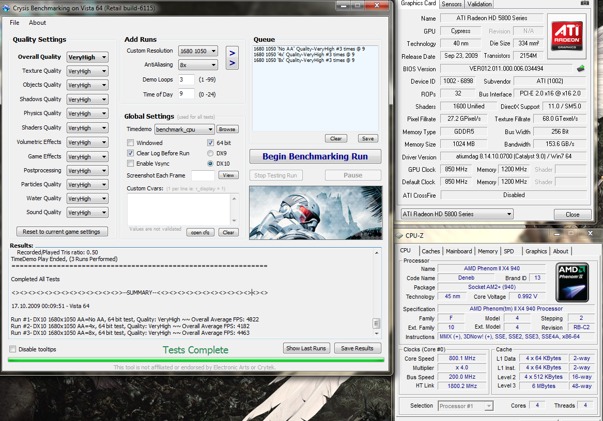This screenshot has height=421, width=603.
Task: Open the Texture Quality dropdown
Action: [x=87, y=71]
